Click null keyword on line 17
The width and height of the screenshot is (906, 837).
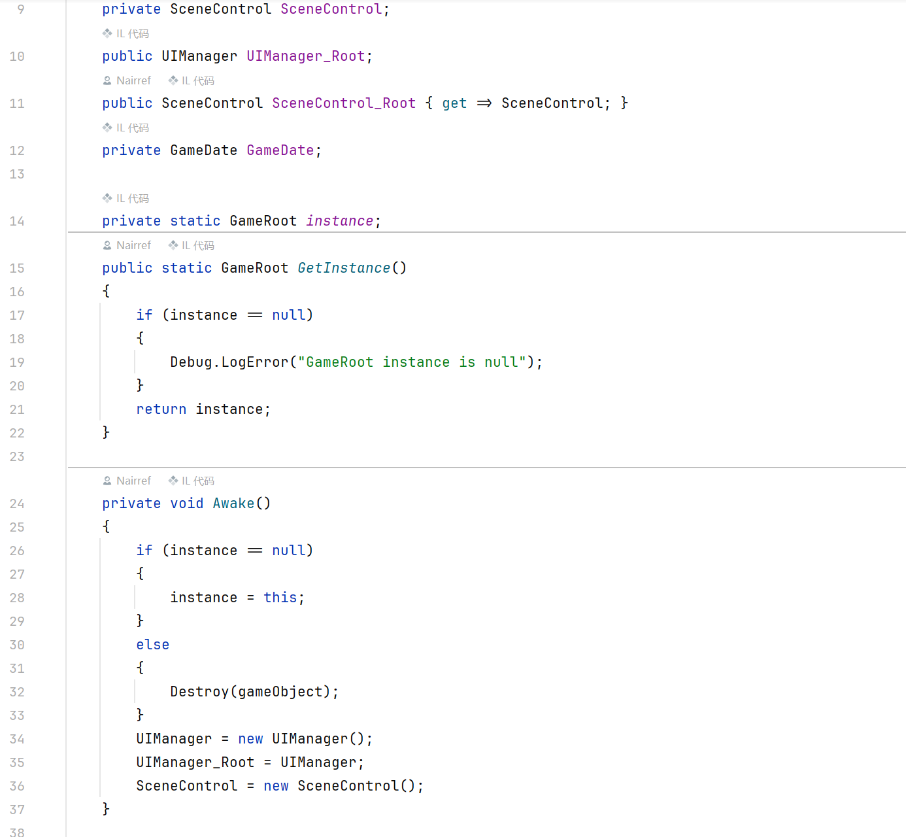coord(289,315)
